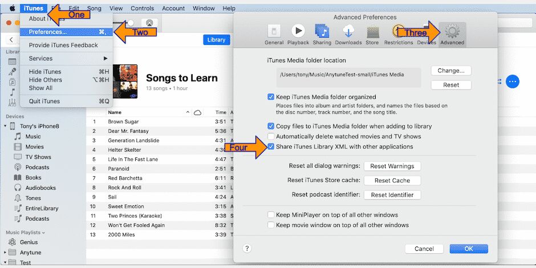Expand the Test folder triangle
The height and width of the screenshot is (268, 536).
coord(5,262)
